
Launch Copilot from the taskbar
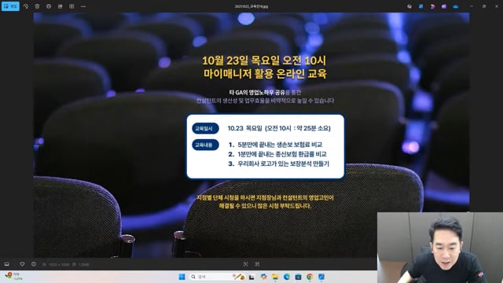point(263,277)
